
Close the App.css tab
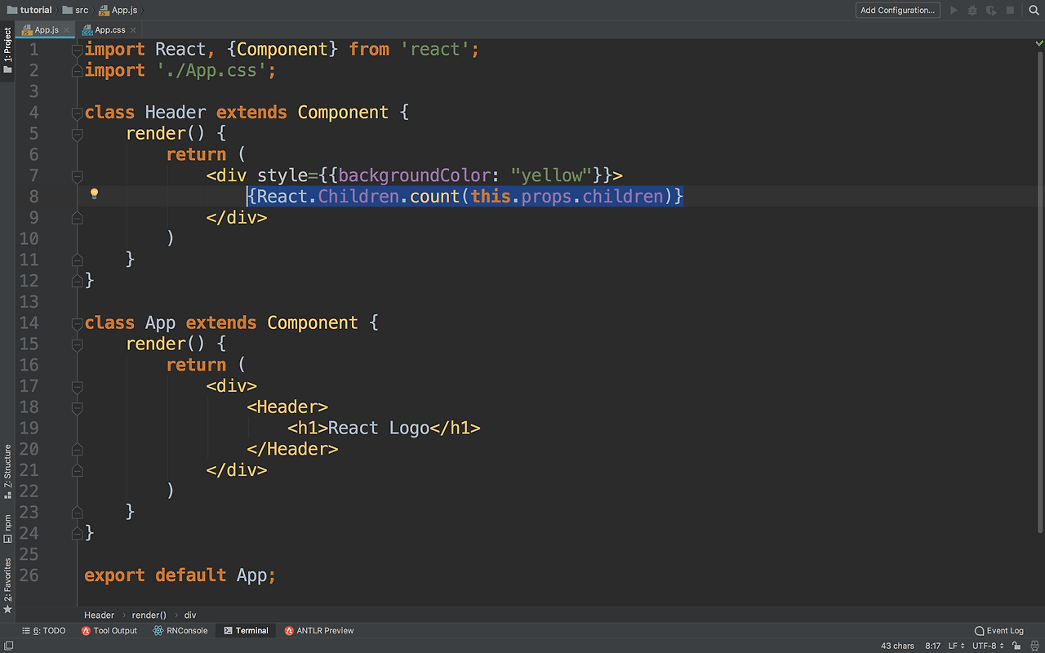coord(133,30)
